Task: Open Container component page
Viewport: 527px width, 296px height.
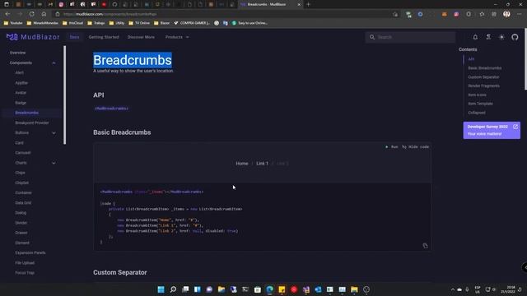Action: pyautogui.click(x=23, y=192)
